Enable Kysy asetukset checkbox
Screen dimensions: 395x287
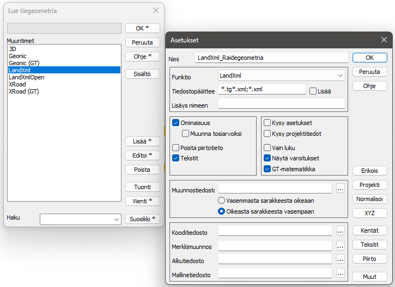point(268,123)
